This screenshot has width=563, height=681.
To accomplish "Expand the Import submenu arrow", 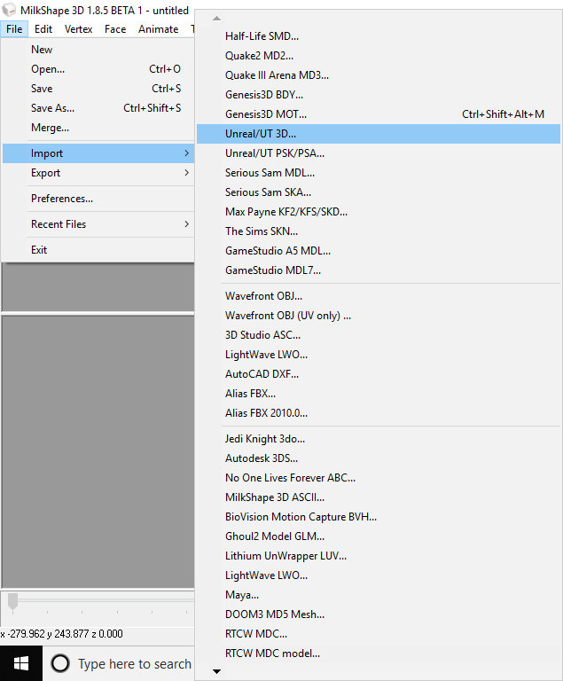I will click(186, 153).
